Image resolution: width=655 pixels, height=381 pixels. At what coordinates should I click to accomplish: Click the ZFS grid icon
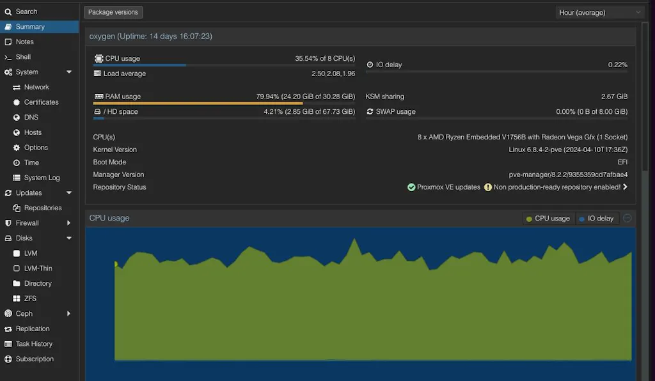[x=17, y=299]
